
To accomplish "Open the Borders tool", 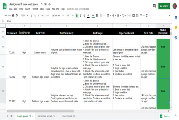I will click(x=97, y=16).
